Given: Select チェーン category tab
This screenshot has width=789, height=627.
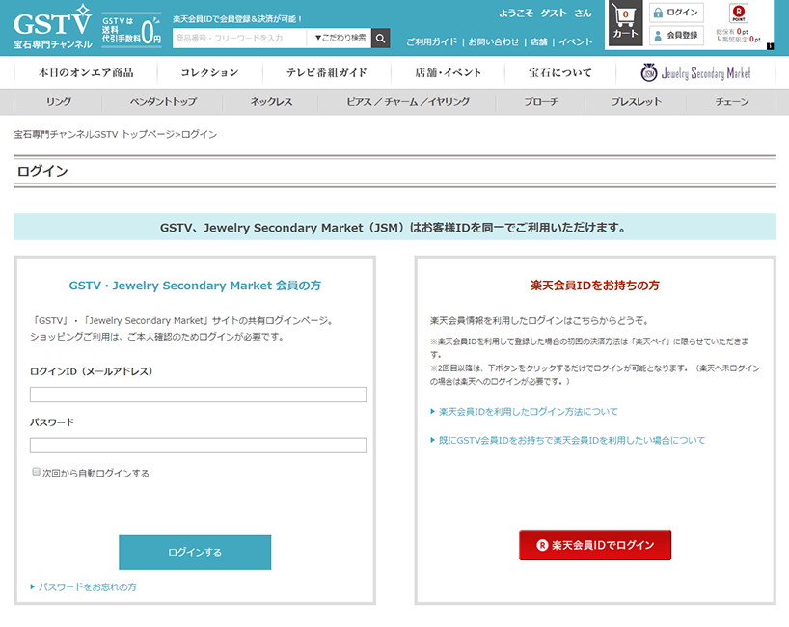Looking at the screenshot, I should tap(732, 102).
